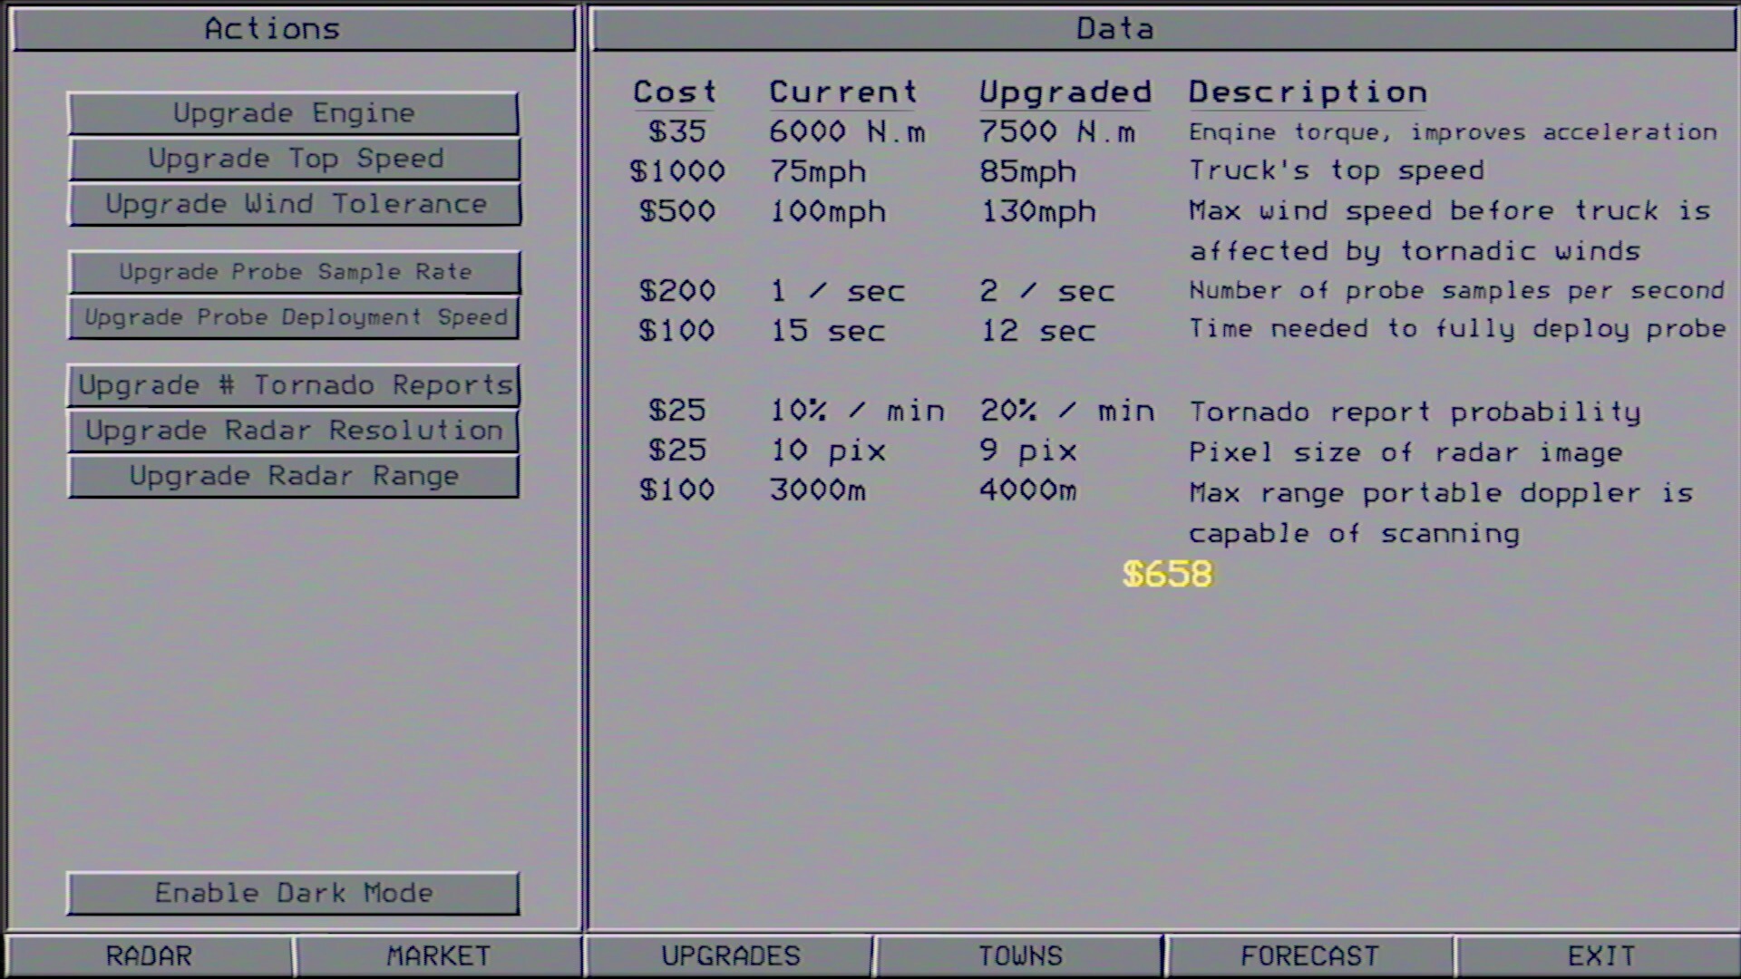This screenshot has height=979, width=1741.
Task: Select the UPGRADES tab
Action: (729, 955)
